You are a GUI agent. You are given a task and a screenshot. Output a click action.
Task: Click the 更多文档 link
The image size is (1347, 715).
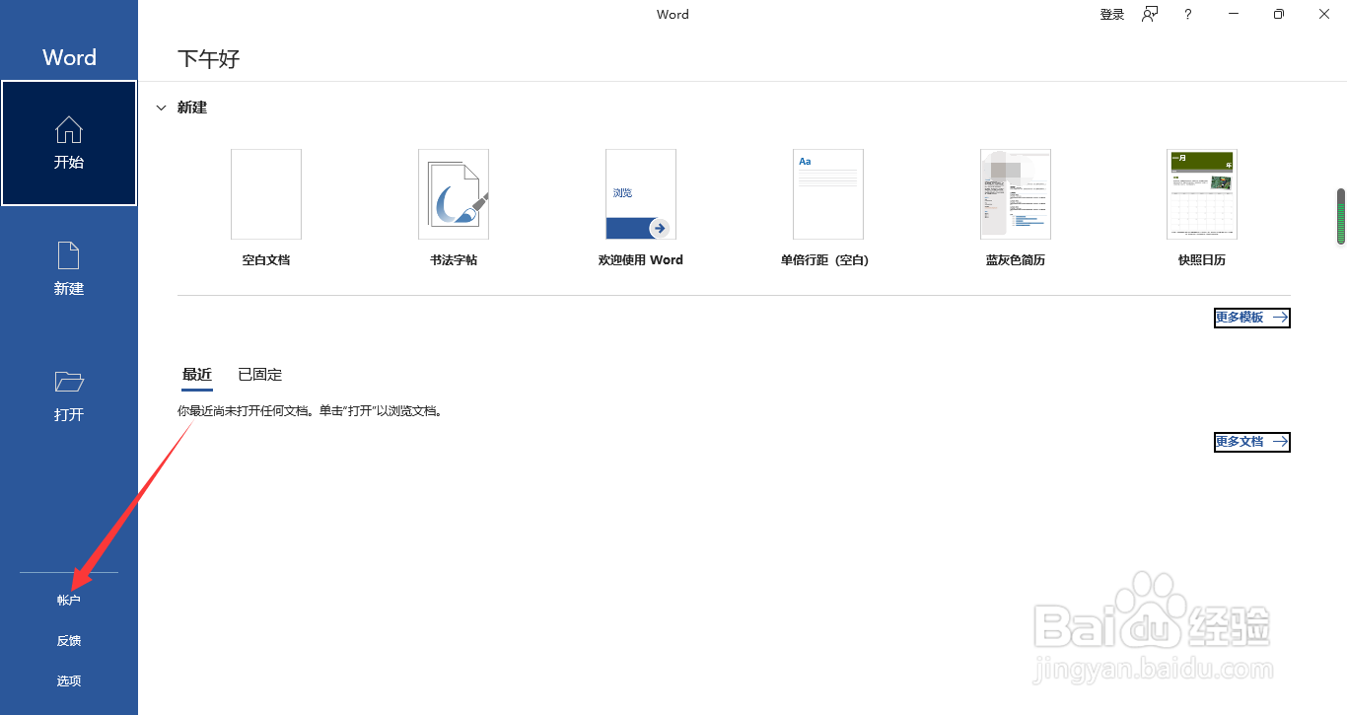(1251, 442)
